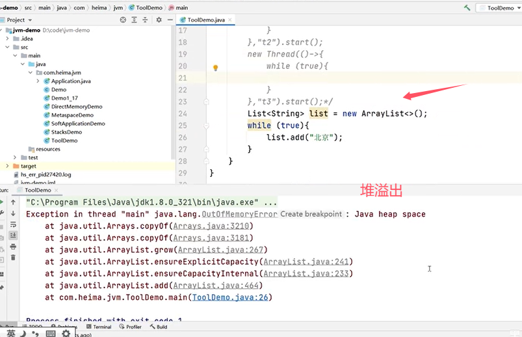Open ToolDemo.java:26 stack trace link
Screen dimensions: 522x337
[230, 297]
